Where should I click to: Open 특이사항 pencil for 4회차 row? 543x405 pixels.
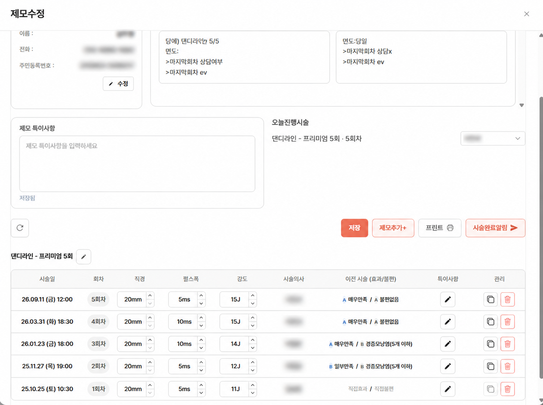pos(448,322)
